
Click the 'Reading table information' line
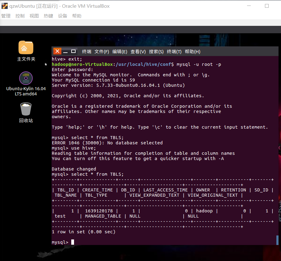pyautogui.click(x=143, y=153)
